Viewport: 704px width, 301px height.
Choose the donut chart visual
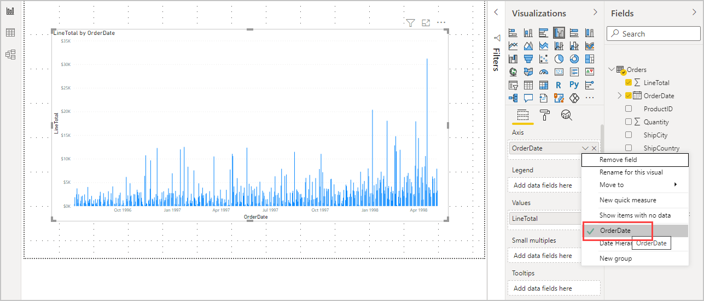pos(574,59)
